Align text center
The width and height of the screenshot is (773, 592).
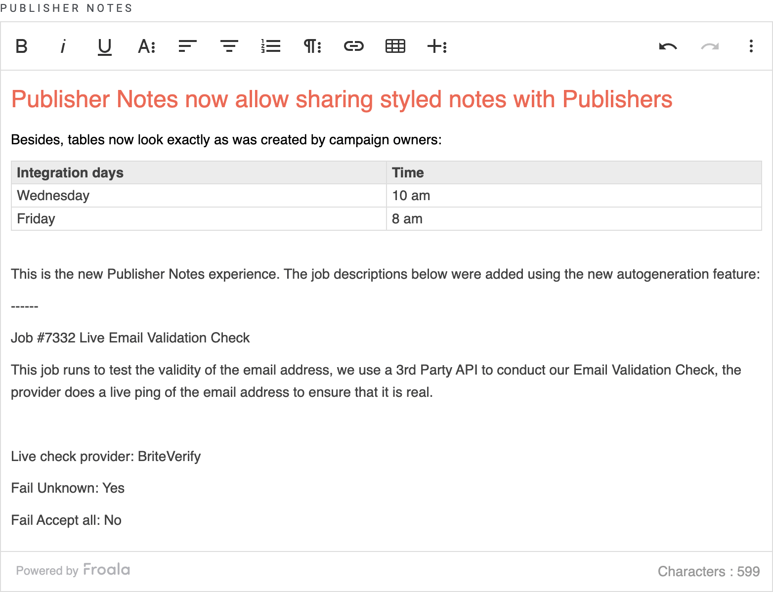click(229, 46)
